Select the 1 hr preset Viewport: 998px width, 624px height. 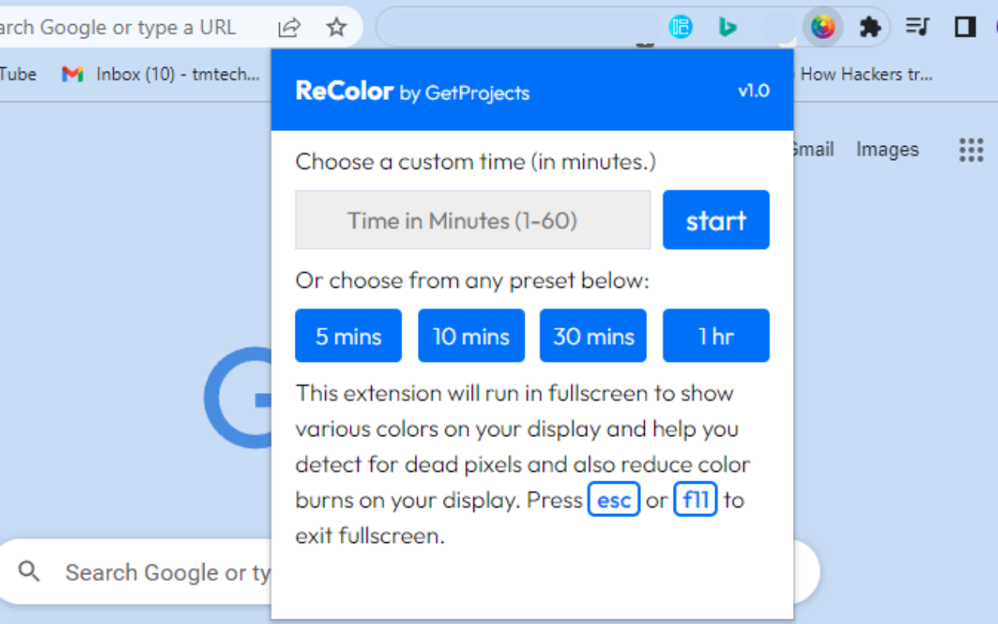[716, 336]
